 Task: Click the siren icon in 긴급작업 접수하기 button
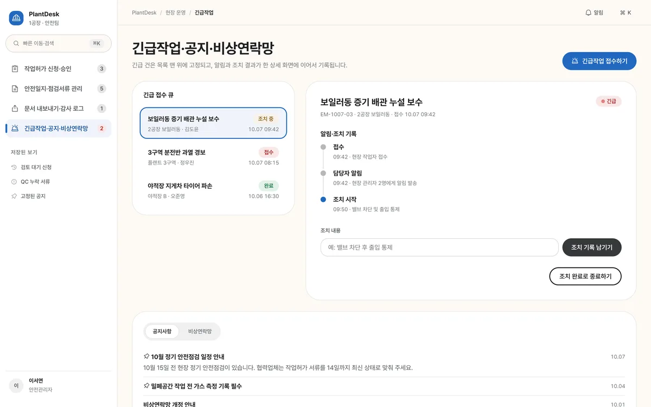click(575, 61)
